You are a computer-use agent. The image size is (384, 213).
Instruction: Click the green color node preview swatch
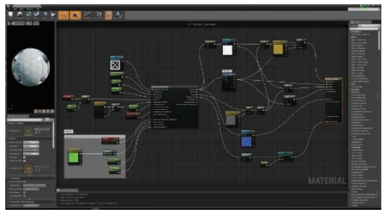click(73, 157)
